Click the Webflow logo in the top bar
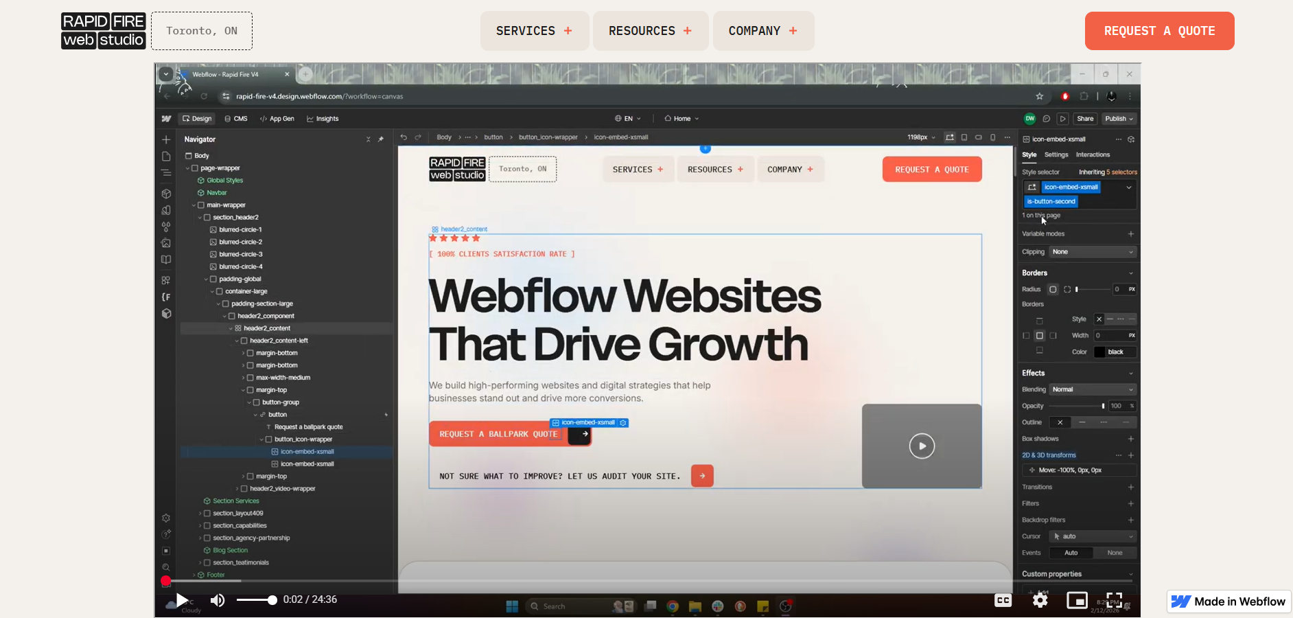 point(166,119)
